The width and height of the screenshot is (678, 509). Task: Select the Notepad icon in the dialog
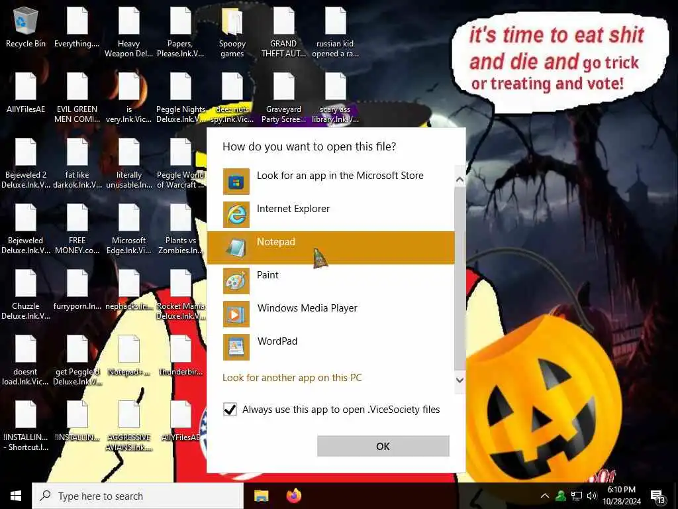tap(236, 248)
